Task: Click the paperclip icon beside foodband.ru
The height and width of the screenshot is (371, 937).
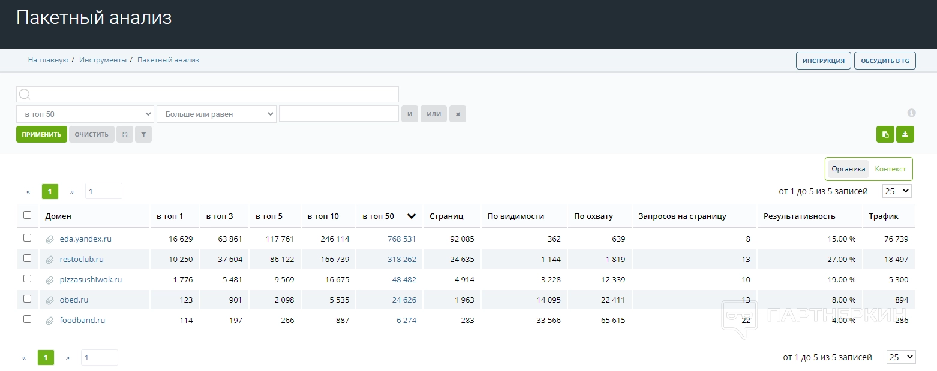Action: (x=50, y=321)
